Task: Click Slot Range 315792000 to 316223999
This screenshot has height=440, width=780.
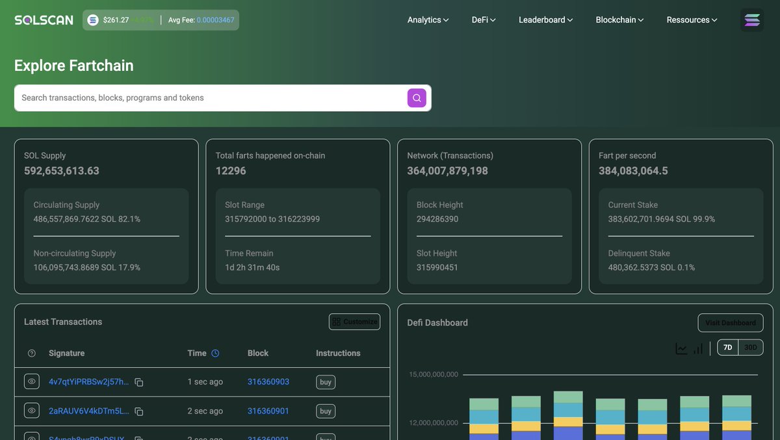Action: 272,219
